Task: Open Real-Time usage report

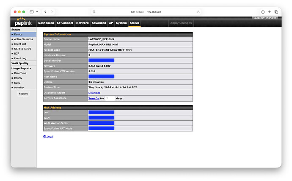Action: [20, 73]
